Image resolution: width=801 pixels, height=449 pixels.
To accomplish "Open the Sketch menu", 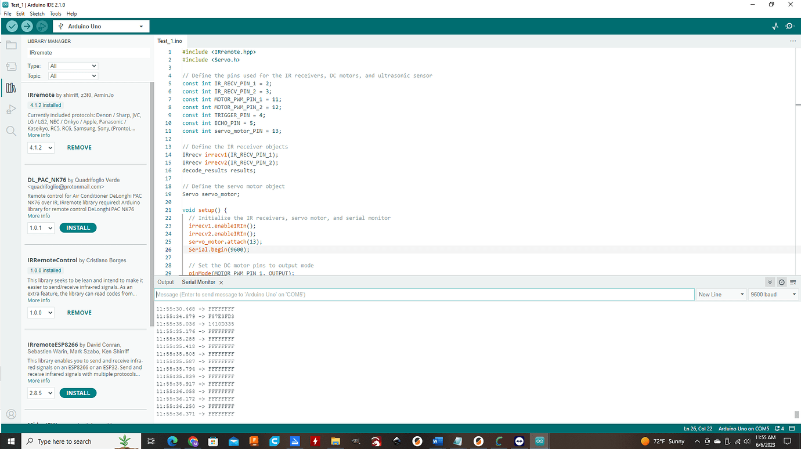I will click(x=37, y=13).
